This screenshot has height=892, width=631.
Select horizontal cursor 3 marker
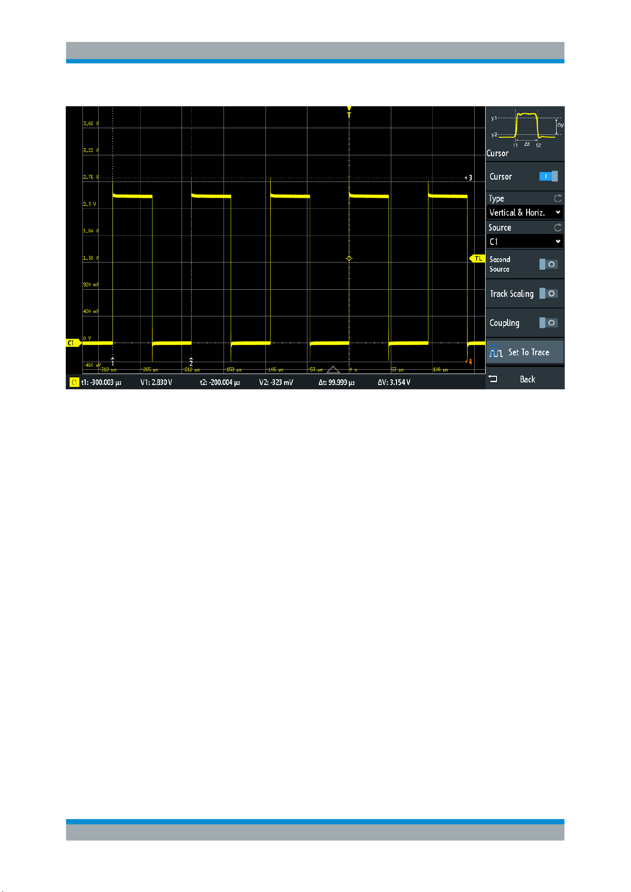(469, 178)
